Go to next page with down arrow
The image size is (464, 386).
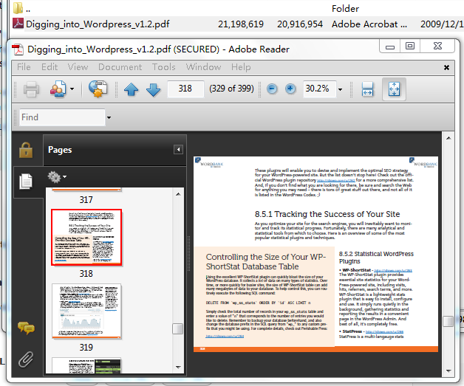coord(153,89)
